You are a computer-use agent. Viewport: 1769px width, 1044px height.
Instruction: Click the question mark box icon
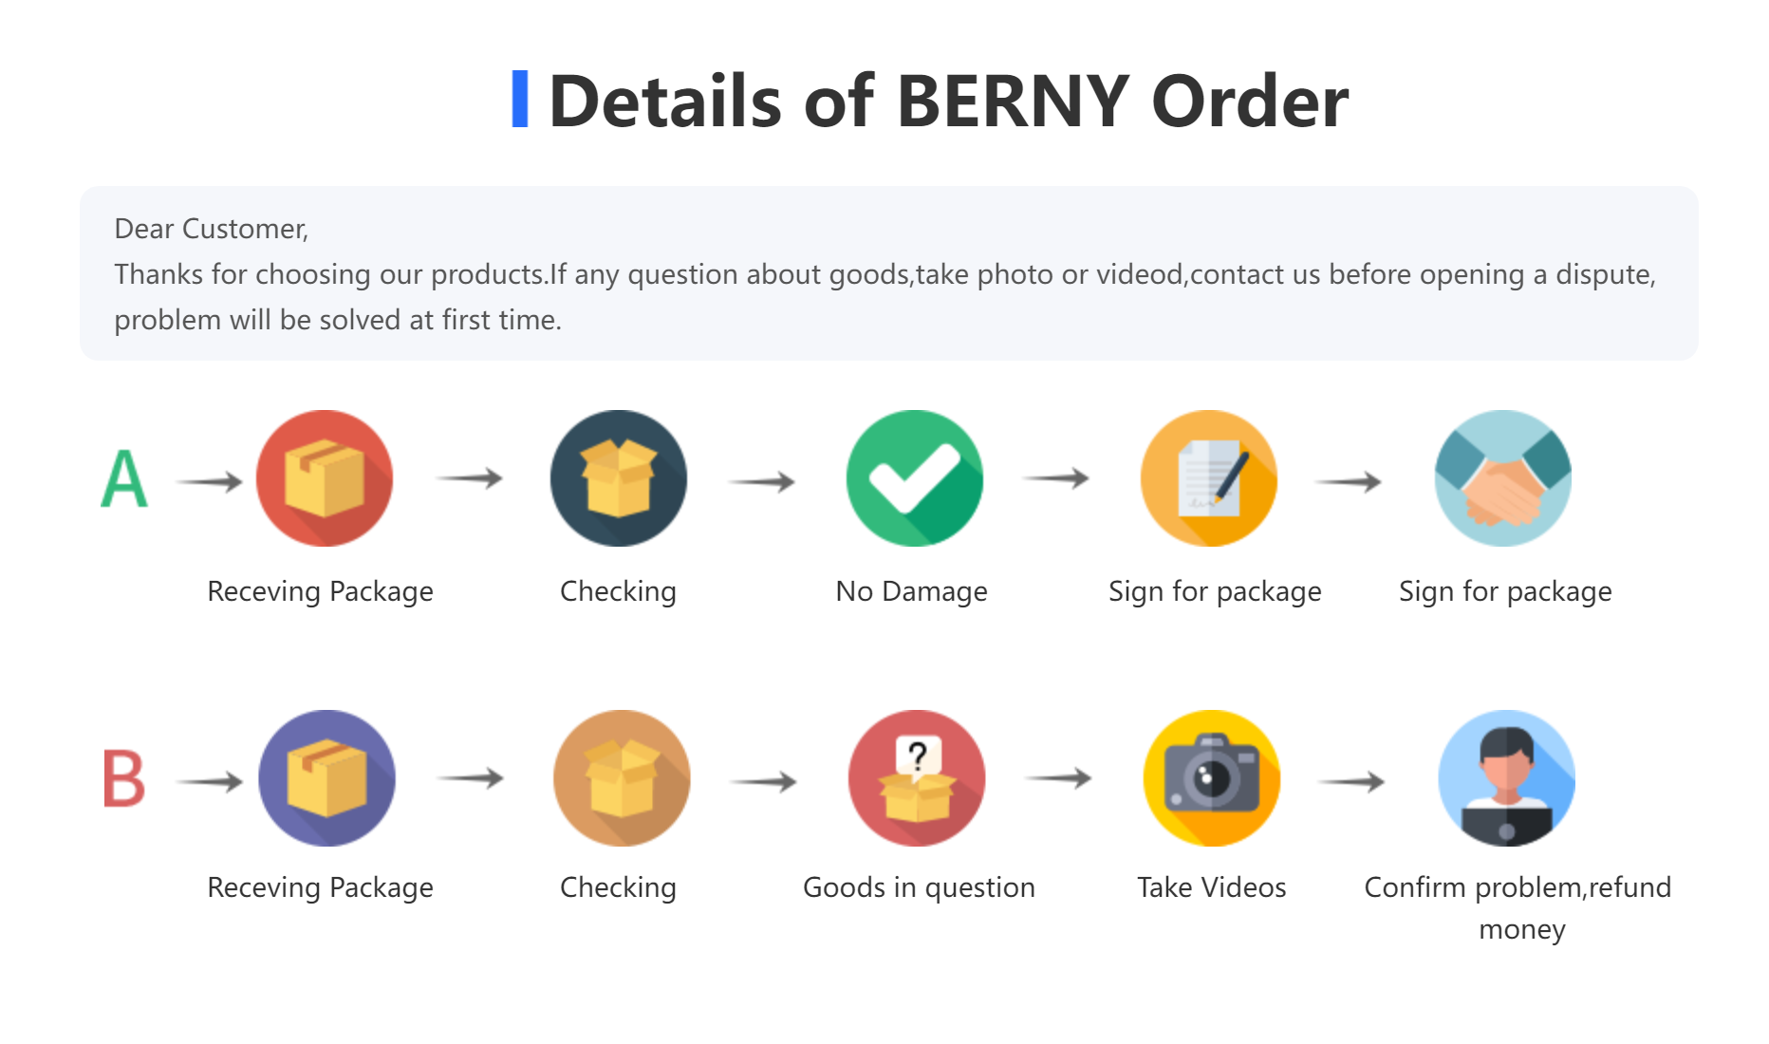click(917, 778)
